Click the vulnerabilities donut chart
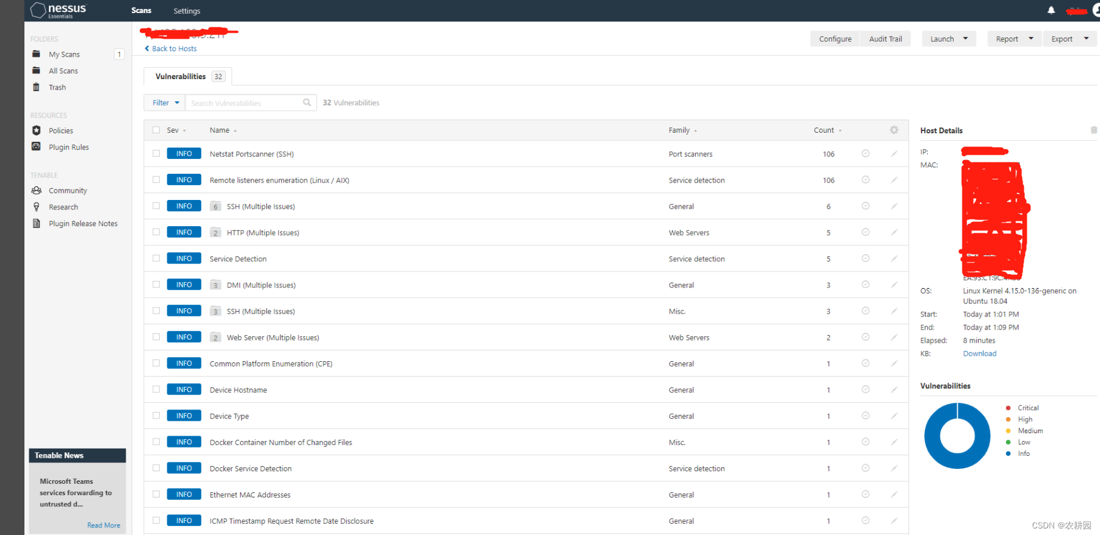This screenshot has width=1100, height=535. click(x=957, y=436)
